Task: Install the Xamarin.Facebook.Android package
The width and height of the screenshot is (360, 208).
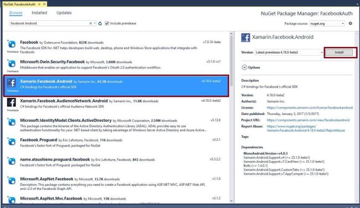Action: 339,53
